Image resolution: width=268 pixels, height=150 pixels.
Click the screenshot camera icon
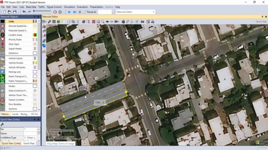coord(142,22)
